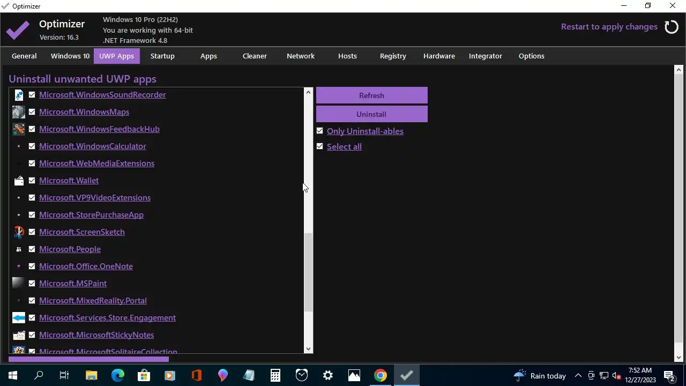Image resolution: width=686 pixels, height=386 pixels.
Task: Toggle Only Uninstall-ables checkbox
Action: (319, 131)
